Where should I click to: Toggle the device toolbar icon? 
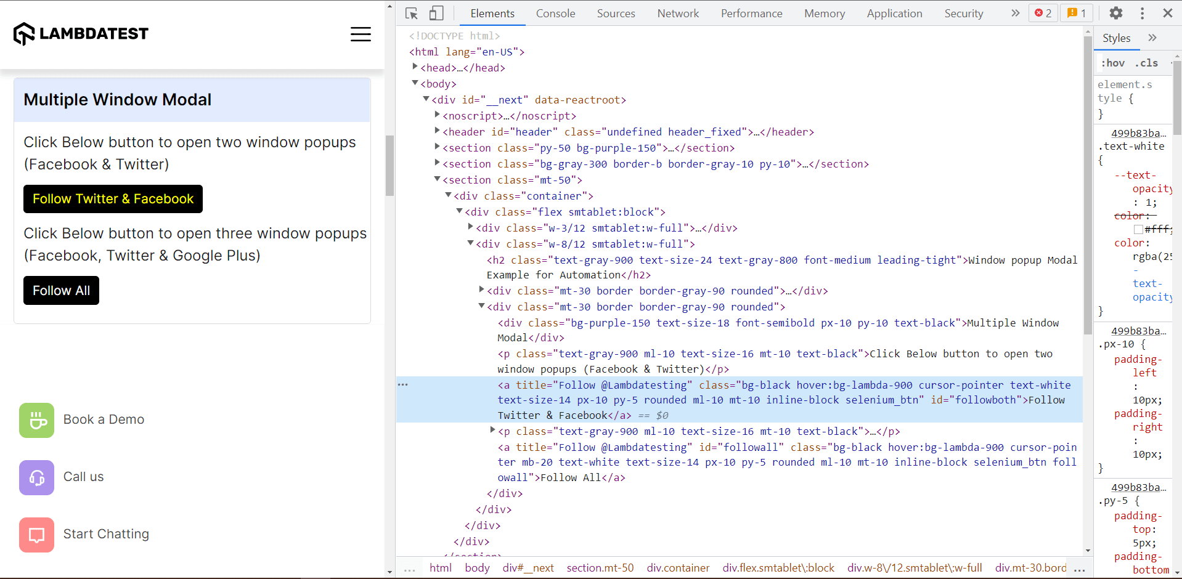pos(436,14)
